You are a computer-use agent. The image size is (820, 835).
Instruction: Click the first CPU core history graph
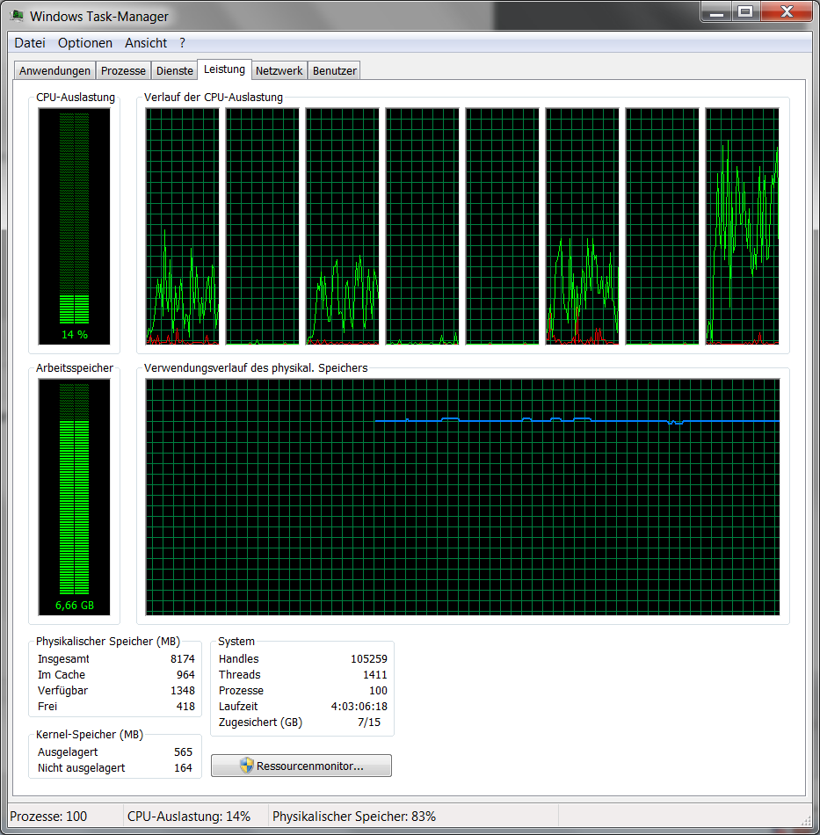point(180,224)
